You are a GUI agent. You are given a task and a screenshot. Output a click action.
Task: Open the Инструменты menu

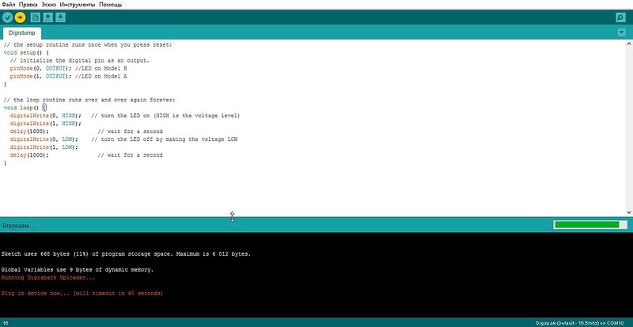(78, 5)
